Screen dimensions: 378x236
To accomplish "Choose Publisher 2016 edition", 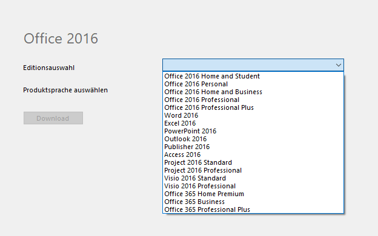I will coord(253,147).
